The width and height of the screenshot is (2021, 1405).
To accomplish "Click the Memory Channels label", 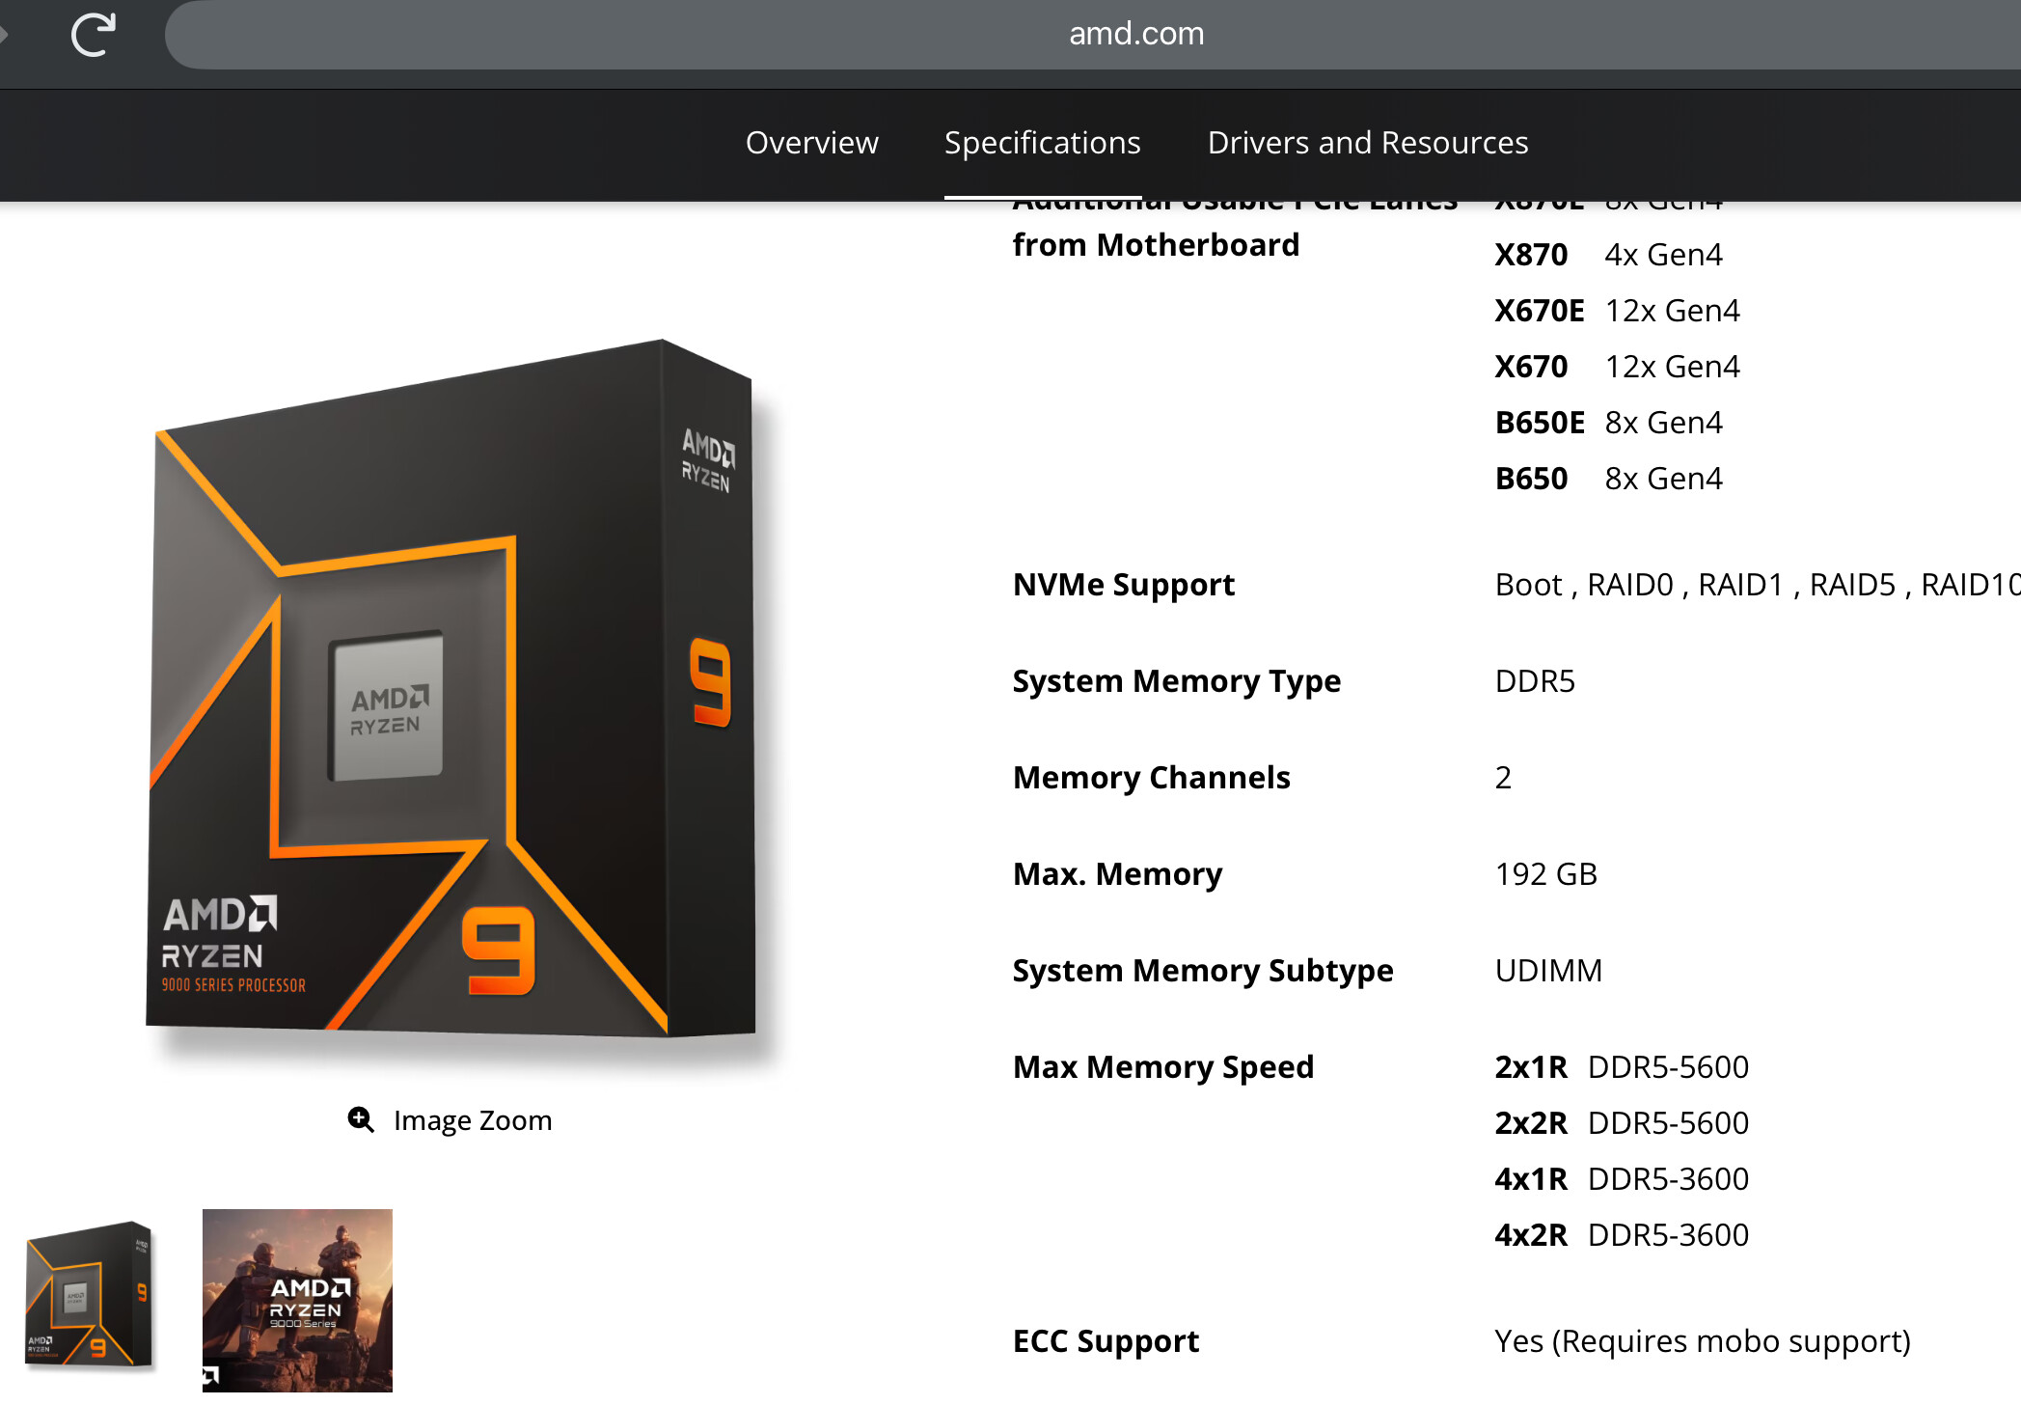I will click(1151, 778).
